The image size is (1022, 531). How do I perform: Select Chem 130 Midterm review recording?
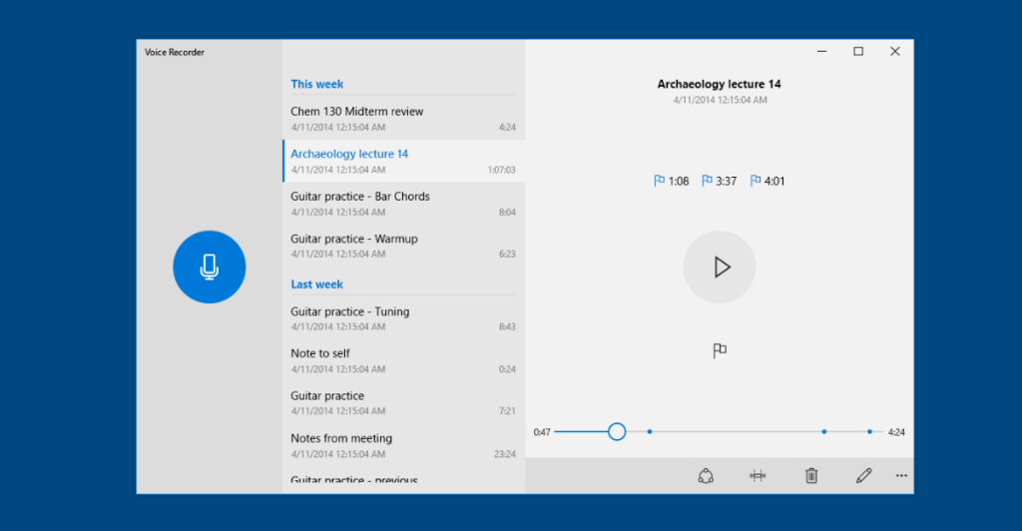point(403,119)
